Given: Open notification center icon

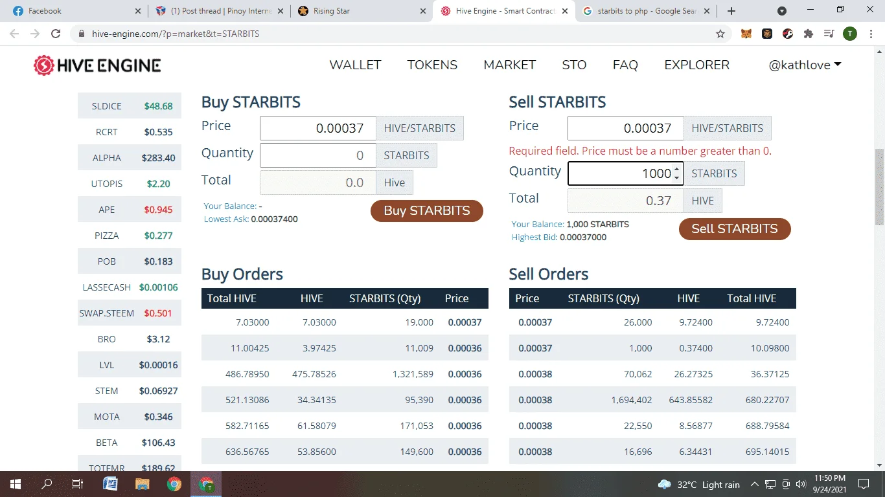Looking at the screenshot, I should pos(863,484).
